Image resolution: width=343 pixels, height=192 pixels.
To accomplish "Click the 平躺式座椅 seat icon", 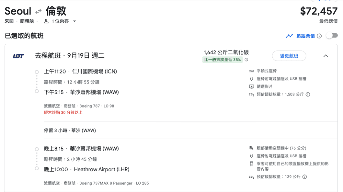I will tap(252, 71).
